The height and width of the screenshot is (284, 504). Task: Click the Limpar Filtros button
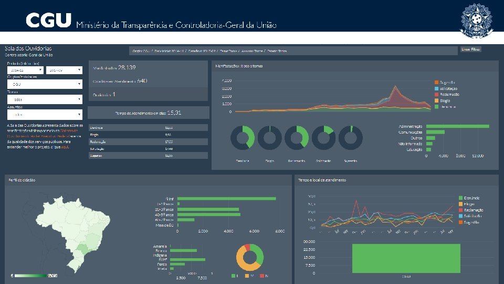tap(470, 49)
